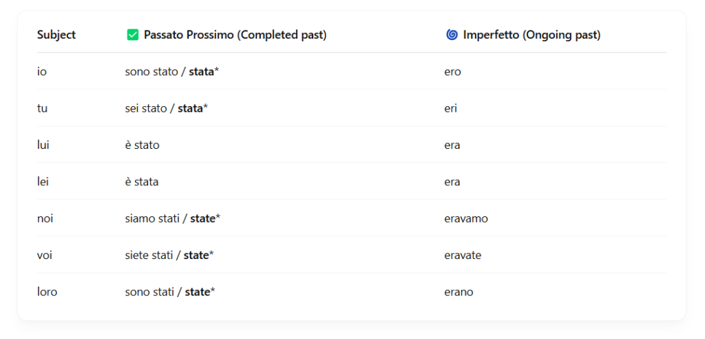Select the imperfetto form "eravamo"
The height and width of the screenshot is (339, 705).
pyautogui.click(x=466, y=218)
